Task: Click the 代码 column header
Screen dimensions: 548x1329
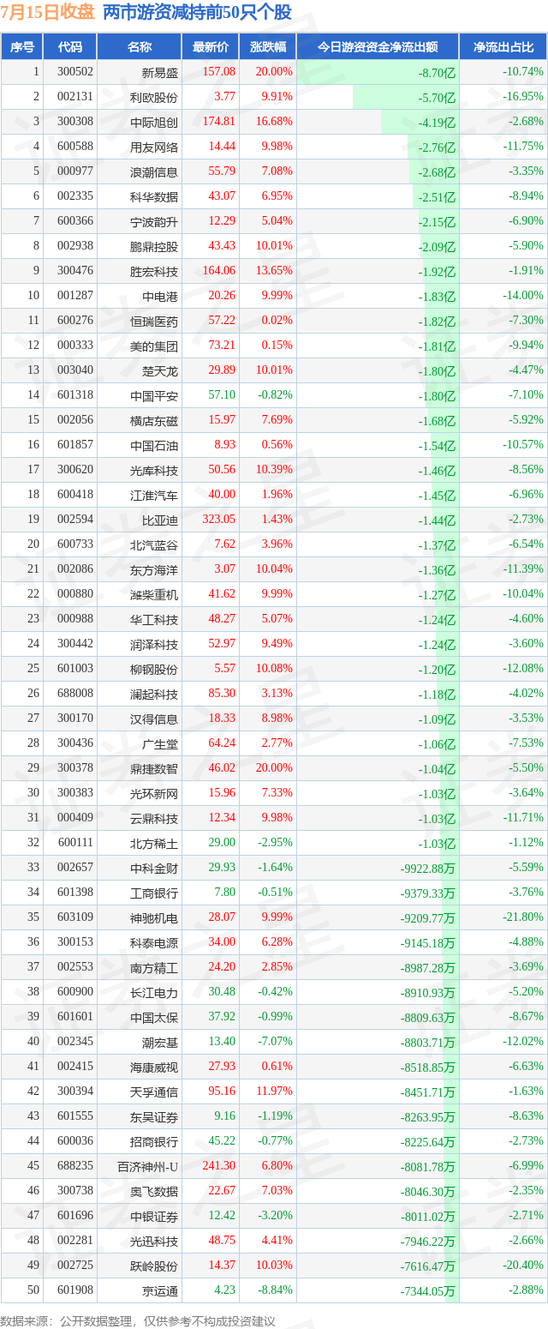Action: click(x=70, y=47)
